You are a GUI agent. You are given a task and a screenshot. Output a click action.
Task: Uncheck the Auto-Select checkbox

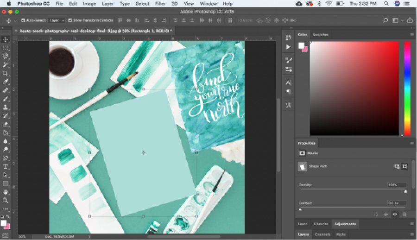[x=24, y=20]
